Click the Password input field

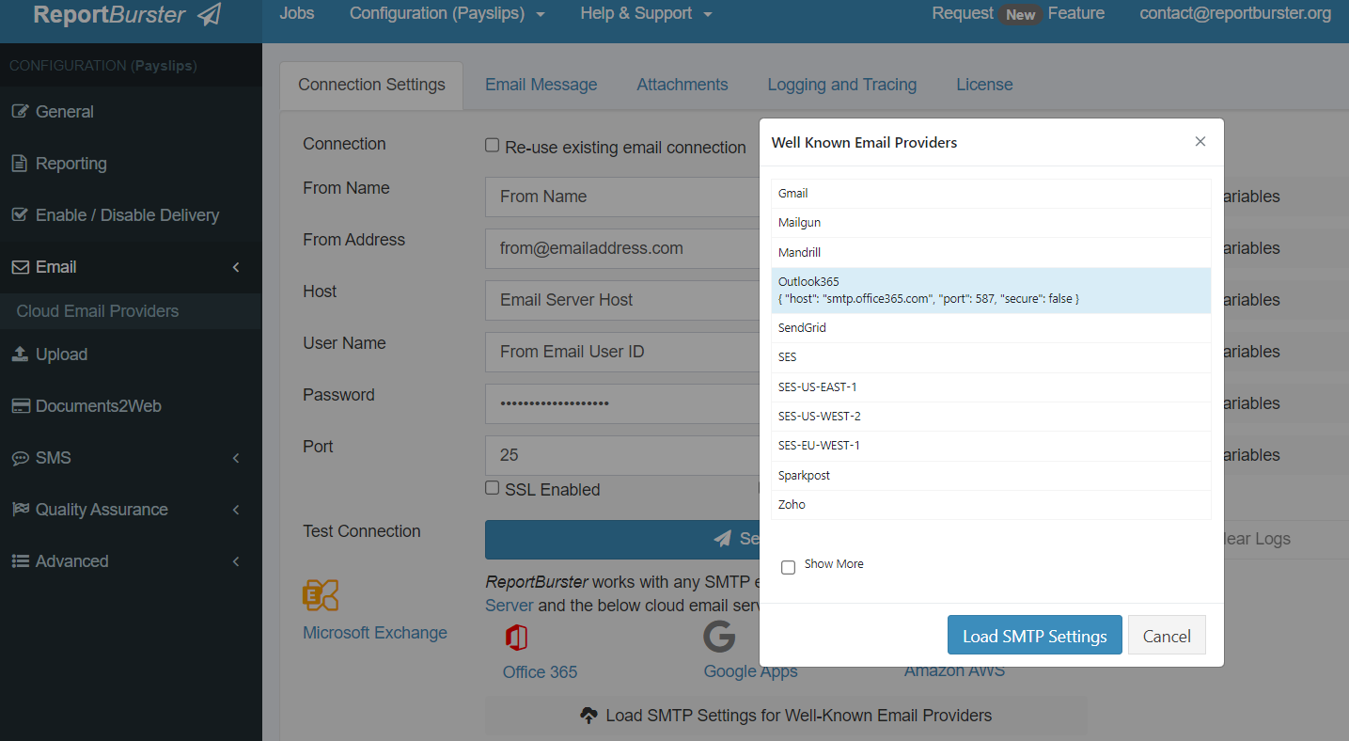(x=622, y=403)
